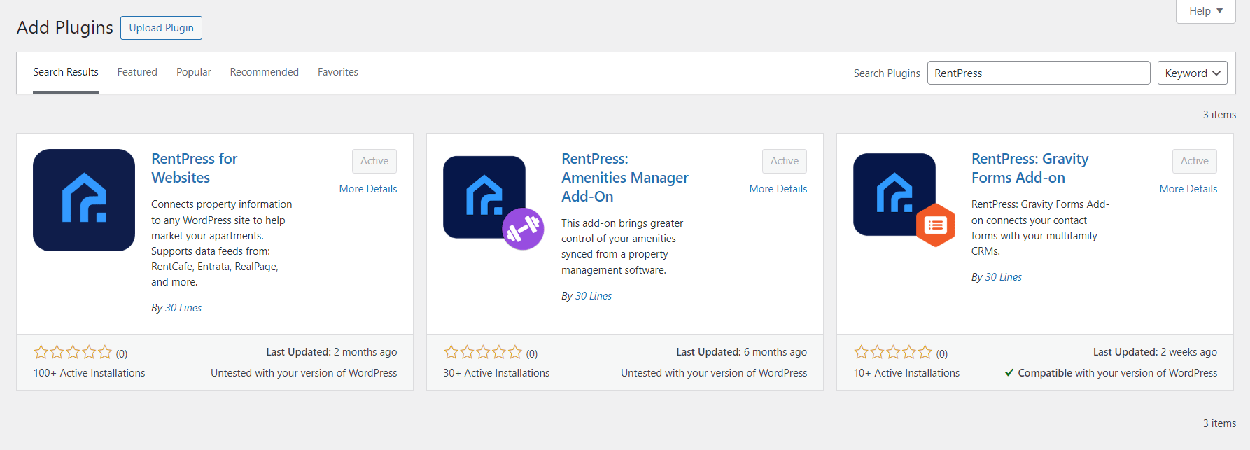Open More Details for RentPress for Websites
This screenshot has height=450, width=1250.
368,189
